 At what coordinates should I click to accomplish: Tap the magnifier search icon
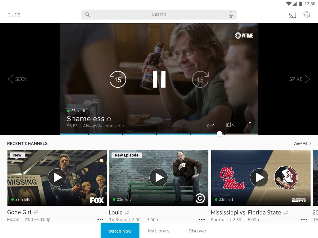[x=87, y=14]
